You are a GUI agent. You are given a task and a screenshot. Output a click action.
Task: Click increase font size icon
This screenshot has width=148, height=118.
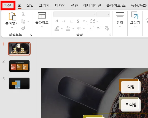coord(92,28)
